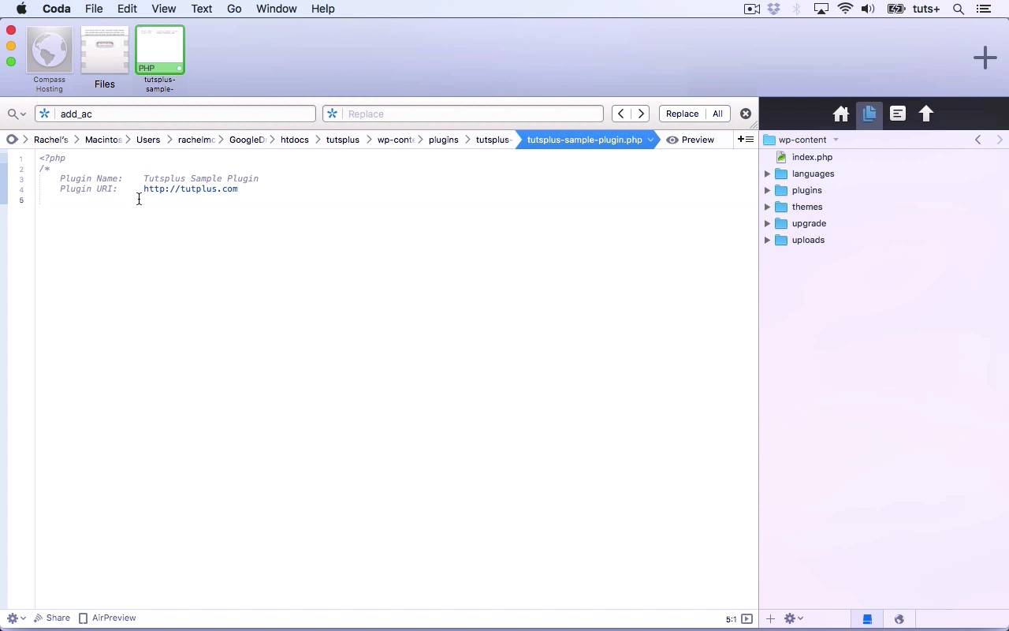This screenshot has height=631, width=1009.
Task: Open Spotlight search in the menu bar
Action: [959, 9]
